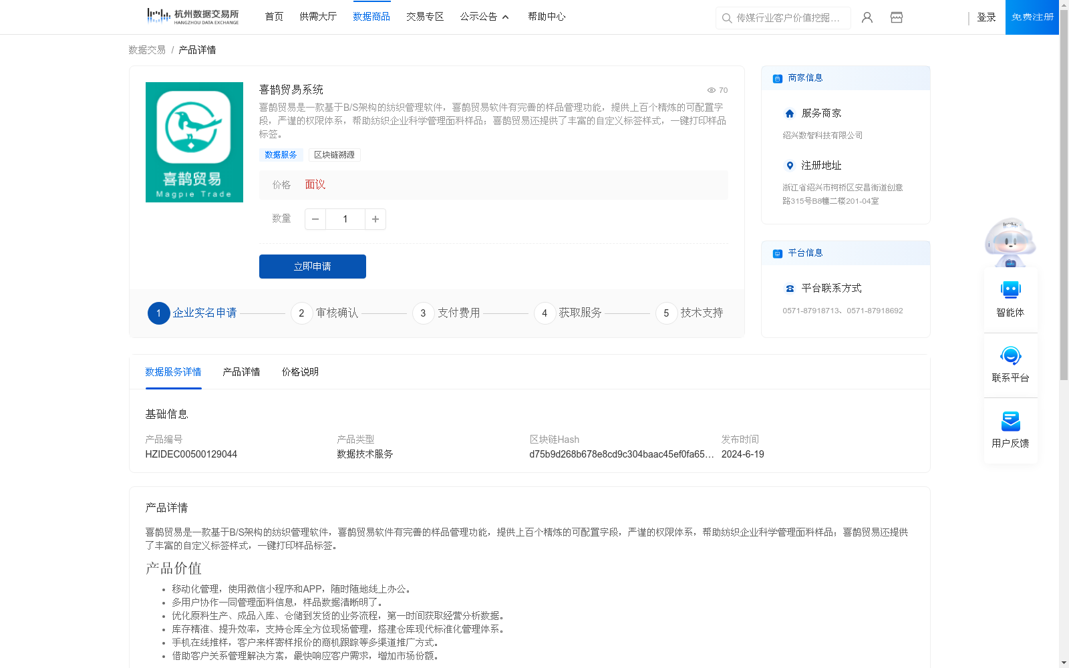Click step 3 支付费用
The height and width of the screenshot is (668, 1069).
pos(446,313)
